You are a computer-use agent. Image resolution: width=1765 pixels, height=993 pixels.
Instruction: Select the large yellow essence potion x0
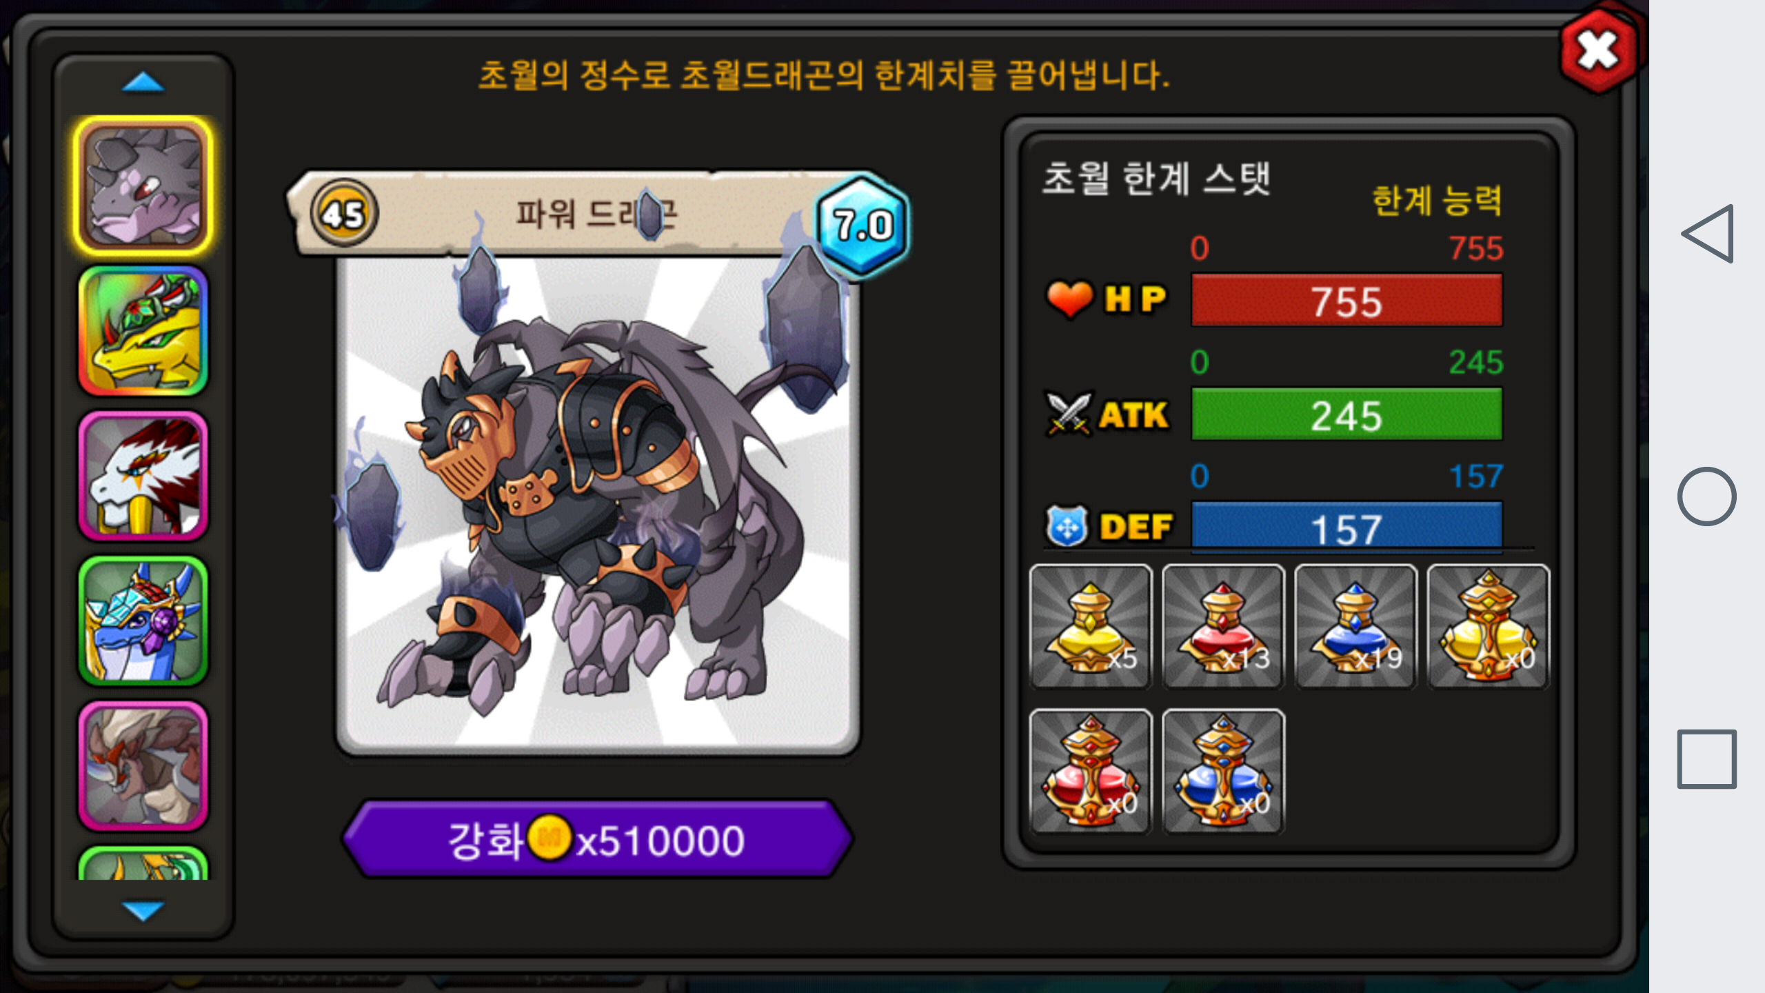pos(1489,626)
